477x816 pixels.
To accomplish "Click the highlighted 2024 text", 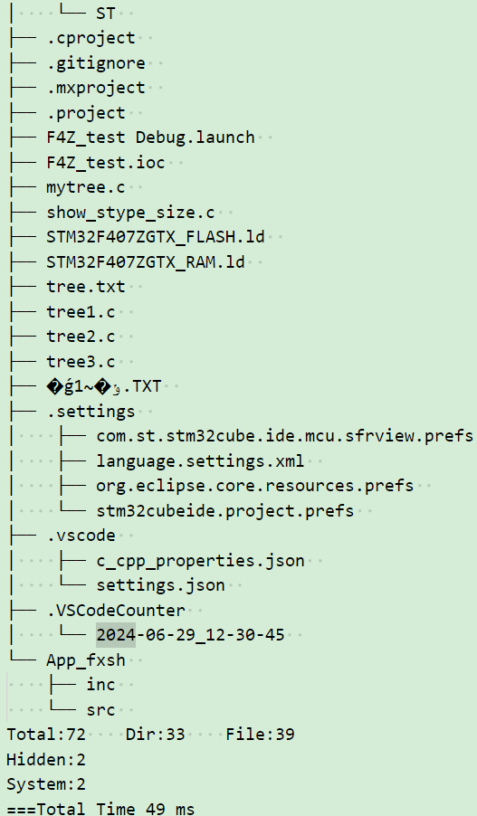I will (x=116, y=635).
